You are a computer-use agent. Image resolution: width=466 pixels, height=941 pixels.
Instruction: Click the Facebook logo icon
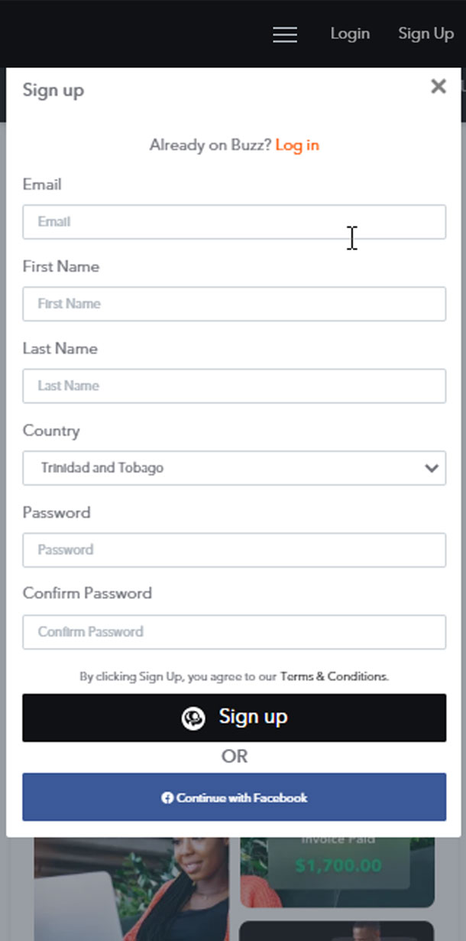(167, 798)
